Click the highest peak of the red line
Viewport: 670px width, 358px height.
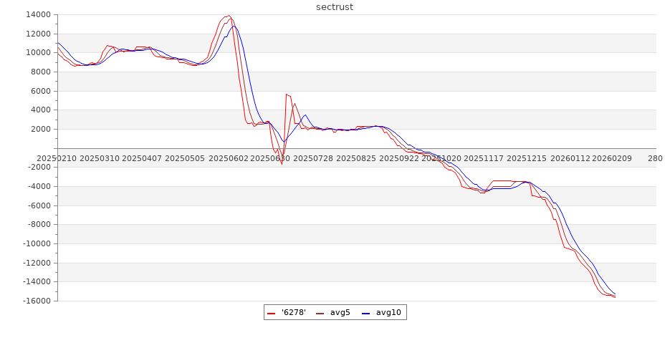(229, 15)
